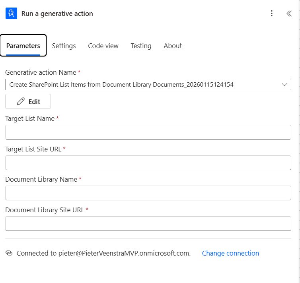Click the generative action lightning icon
Image resolution: width=300 pixels, height=283 pixels.
[11, 14]
